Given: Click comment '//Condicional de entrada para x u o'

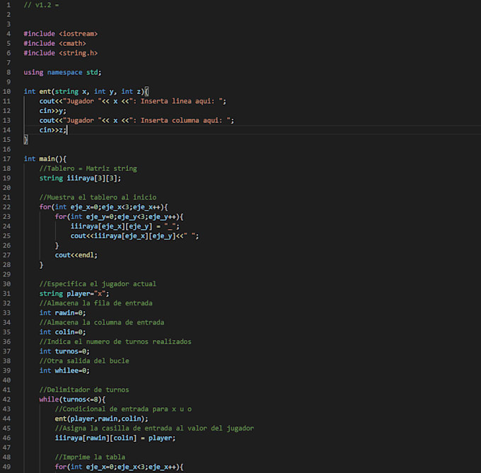Looking at the screenshot, I should [x=123, y=409].
